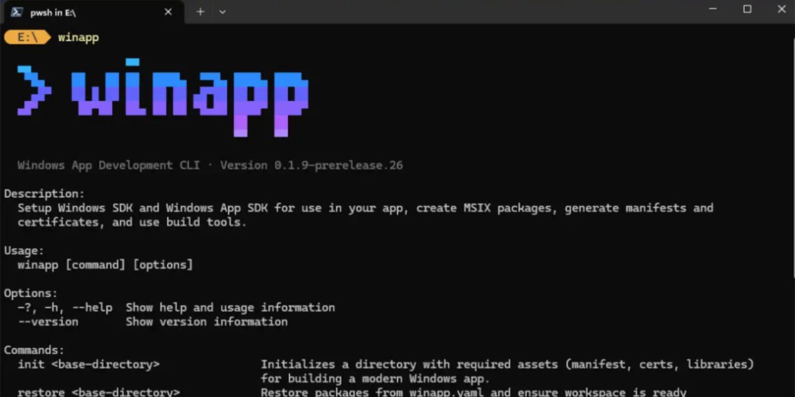
Task: Click the --version option text
Action: point(48,322)
